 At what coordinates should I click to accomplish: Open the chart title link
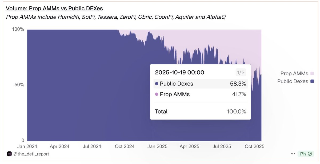click(54, 9)
